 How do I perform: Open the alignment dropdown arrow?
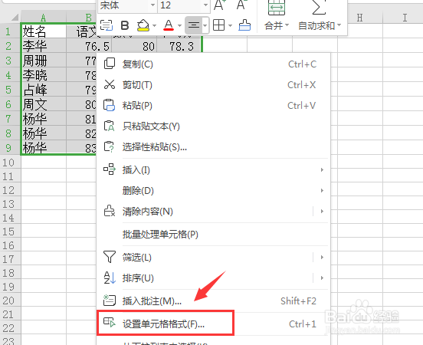coord(205,25)
